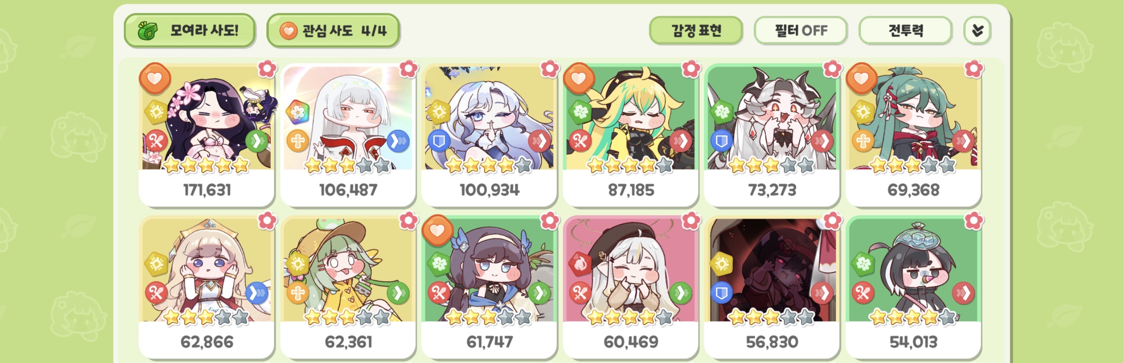Select the 감정 표현 tab
This screenshot has height=363, width=1123.
coord(696,30)
